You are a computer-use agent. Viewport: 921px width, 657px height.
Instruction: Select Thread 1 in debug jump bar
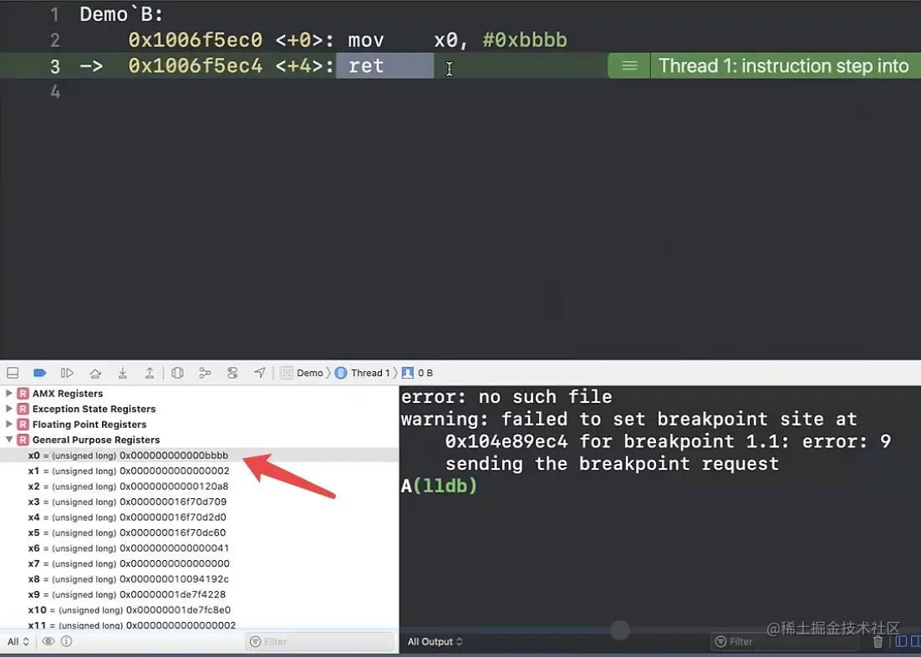(x=363, y=373)
